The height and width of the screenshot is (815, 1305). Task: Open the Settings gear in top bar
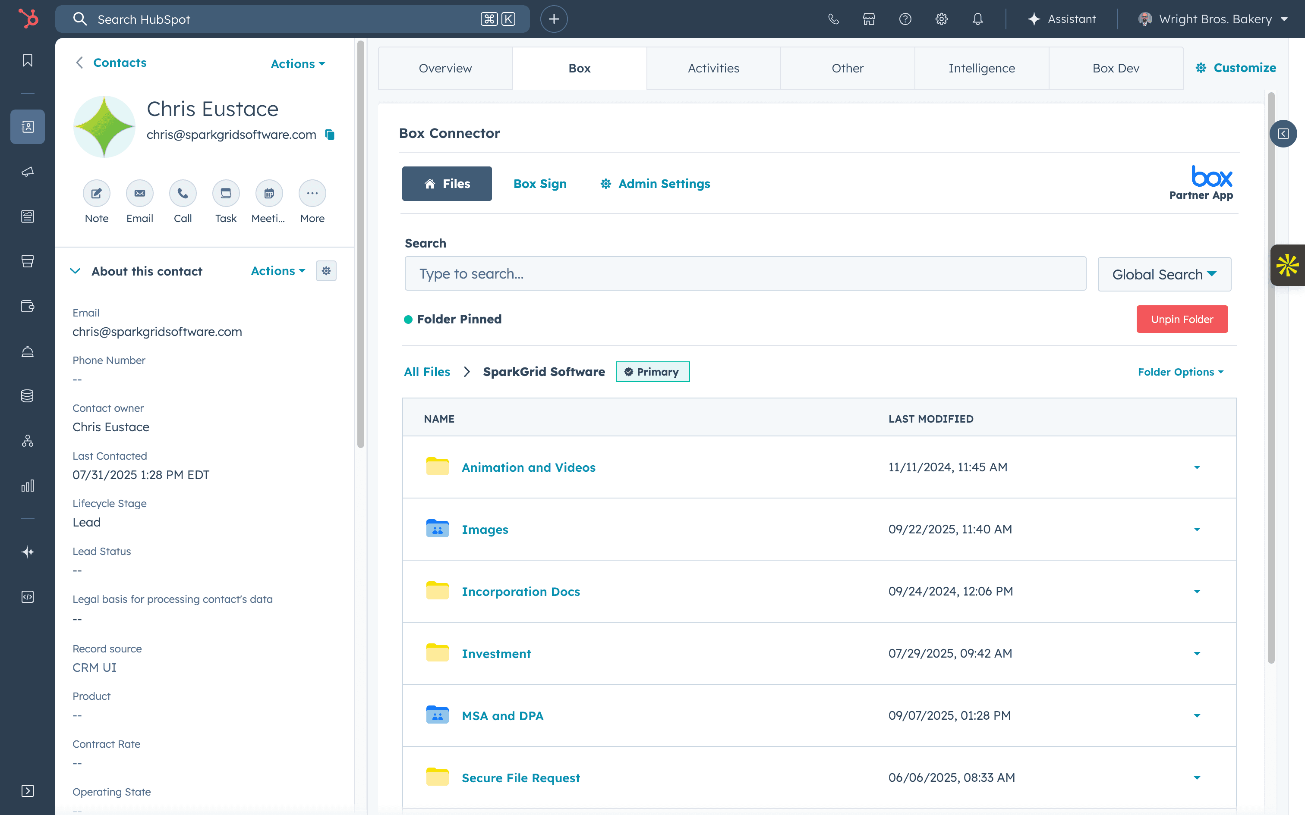click(942, 19)
